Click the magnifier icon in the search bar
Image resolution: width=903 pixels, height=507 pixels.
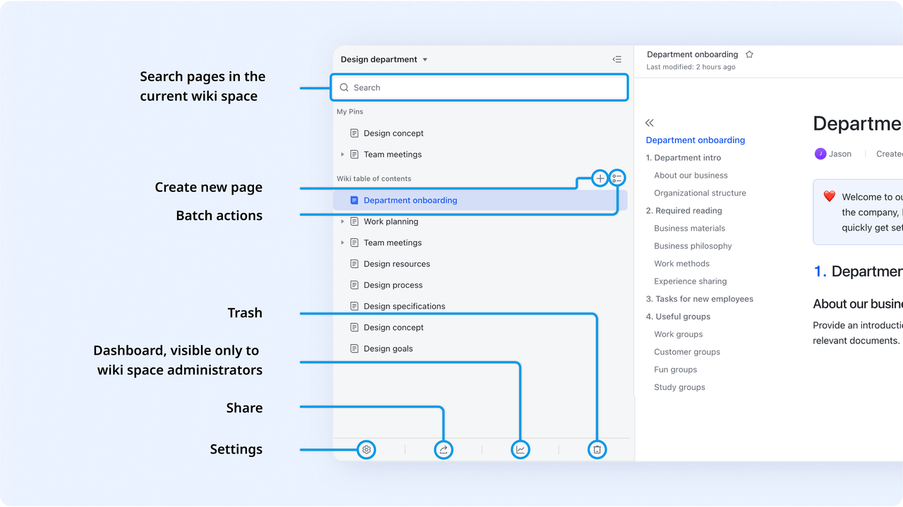344,87
